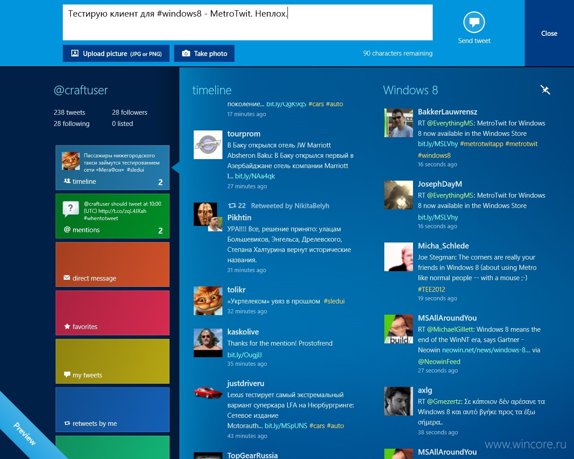Click the speech bubble icon on my tweets
The image size is (574, 459).
pos(67,375)
